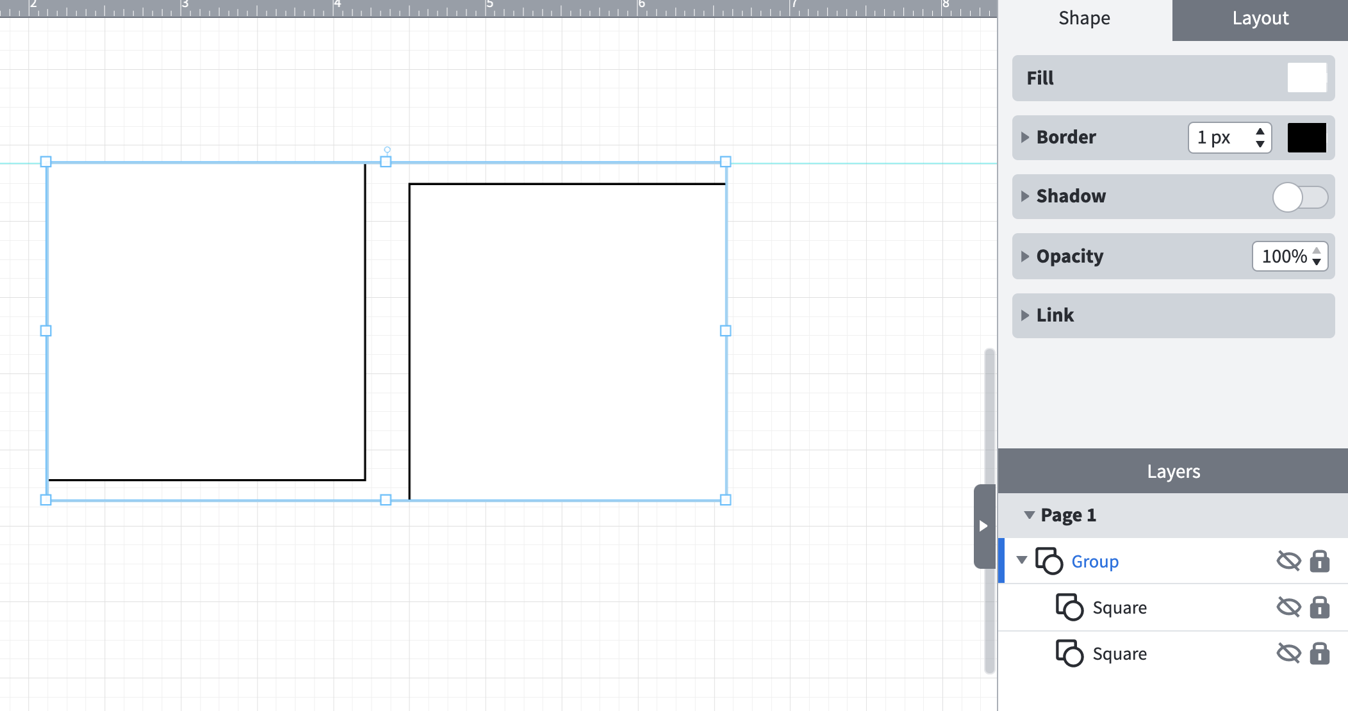Expand the Opacity section
The height and width of the screenshot is (711, 1348).
pyautogui.click(x=1025, y=256)
